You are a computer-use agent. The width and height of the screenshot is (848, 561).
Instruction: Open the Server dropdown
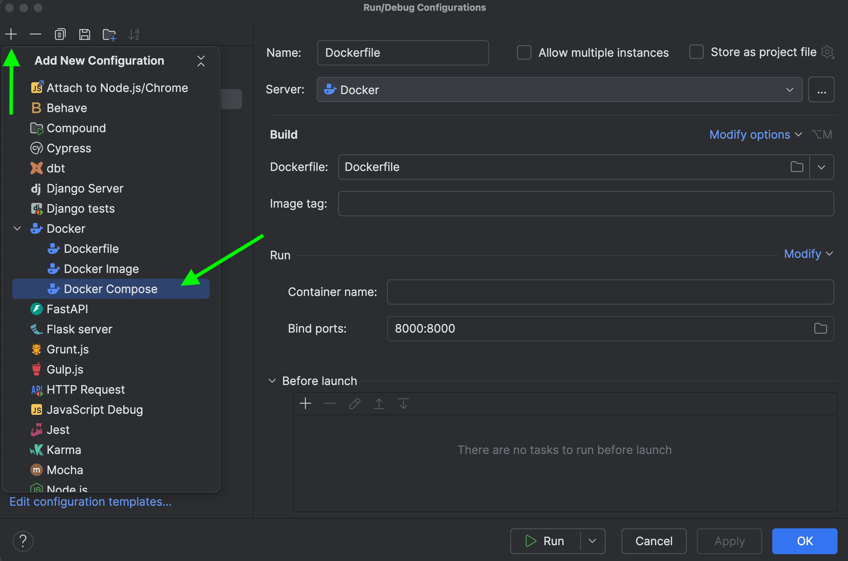click(789, 89)
